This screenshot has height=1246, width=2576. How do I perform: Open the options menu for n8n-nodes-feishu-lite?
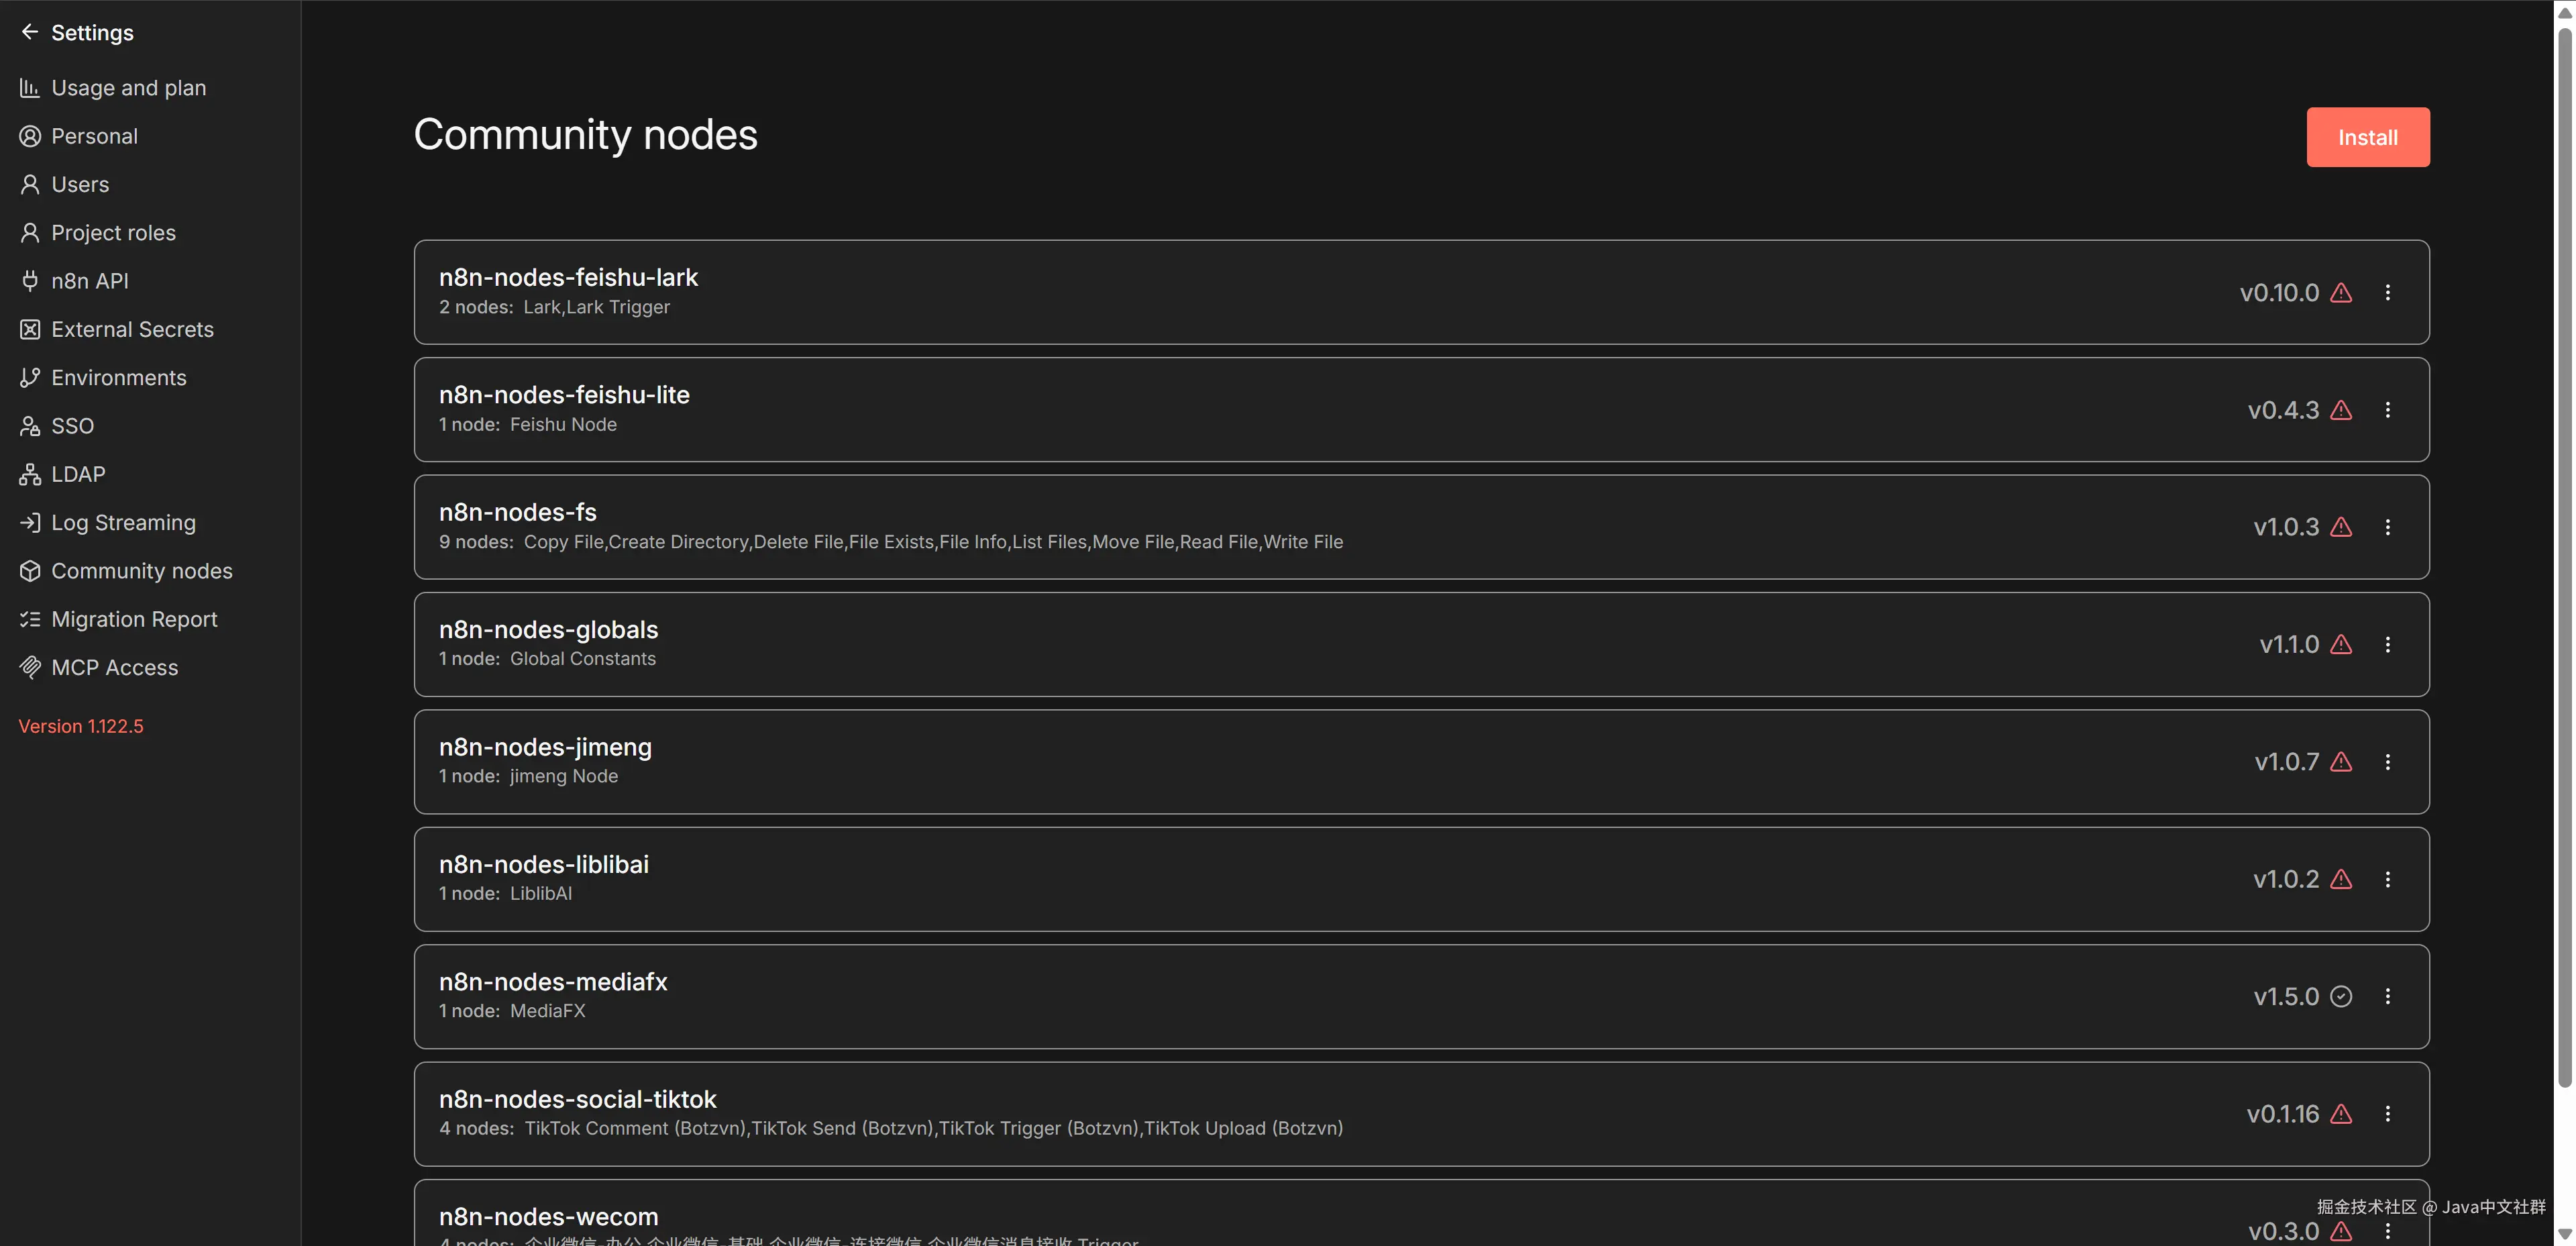tap(2388, 410)
